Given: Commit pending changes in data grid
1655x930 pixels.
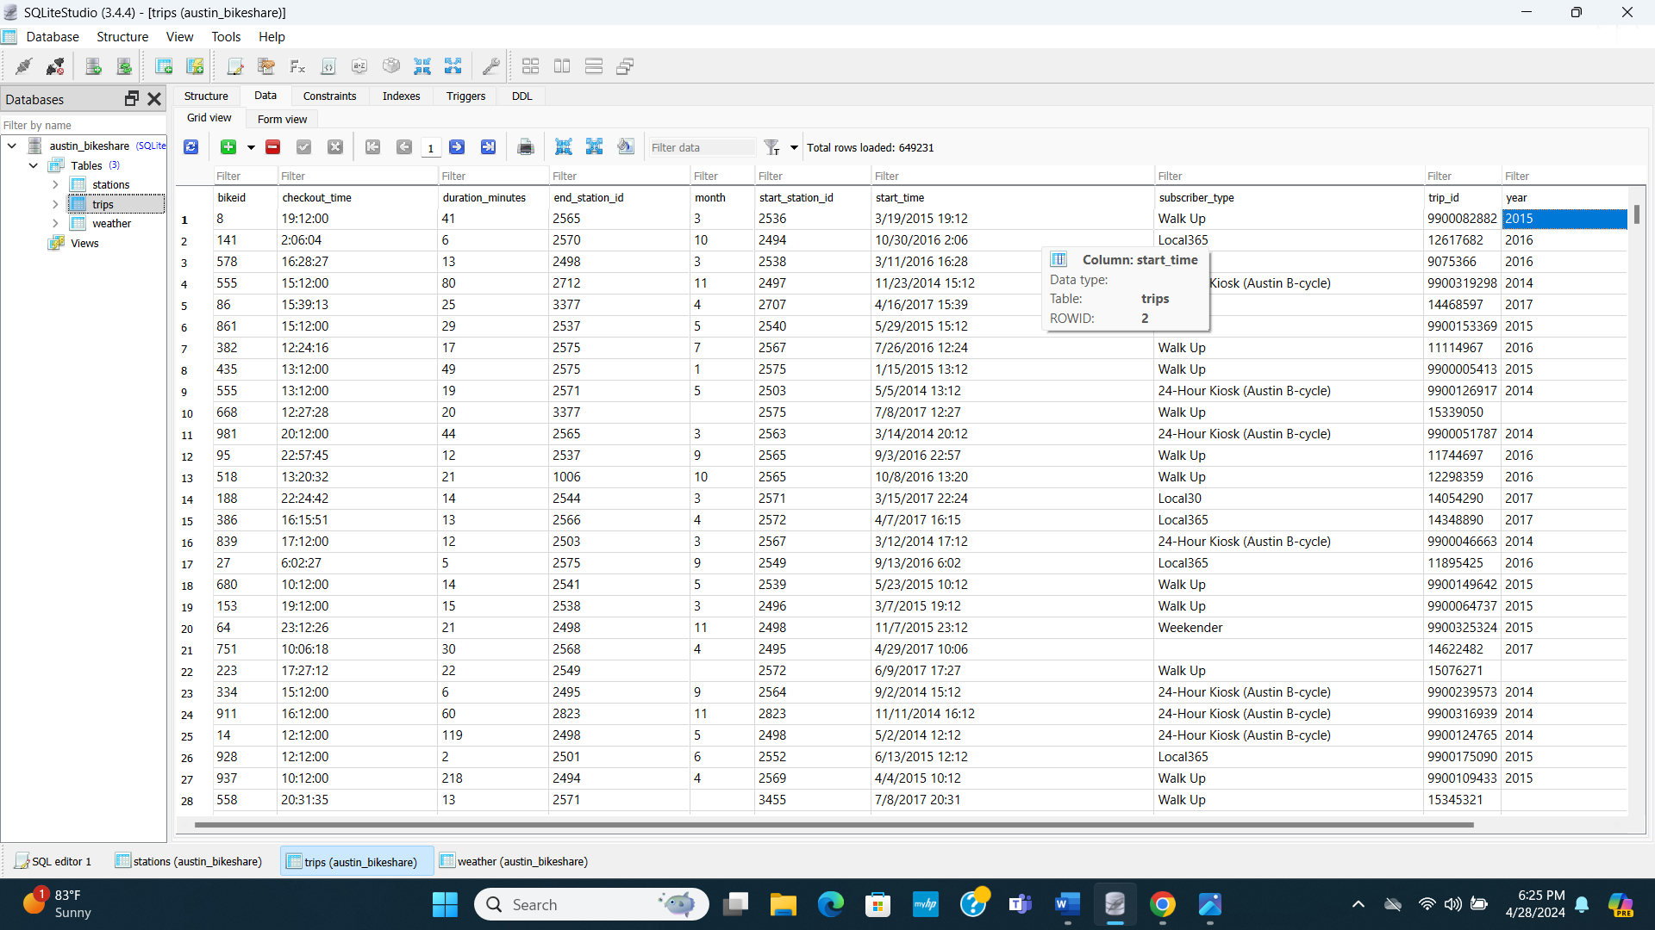Looking at the screenshot, I should click(303, 146).
